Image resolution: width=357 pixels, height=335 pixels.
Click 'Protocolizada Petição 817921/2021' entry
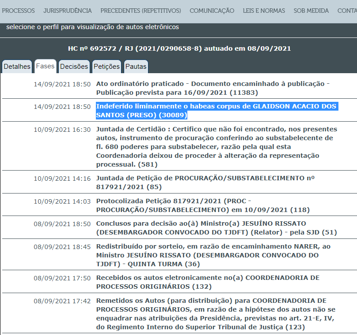click(203, 205)
